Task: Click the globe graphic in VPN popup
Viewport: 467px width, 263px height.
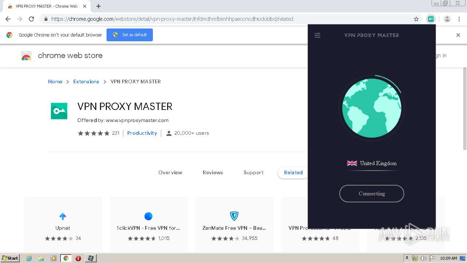Action: pyautogui.click(x=371, y=108)
